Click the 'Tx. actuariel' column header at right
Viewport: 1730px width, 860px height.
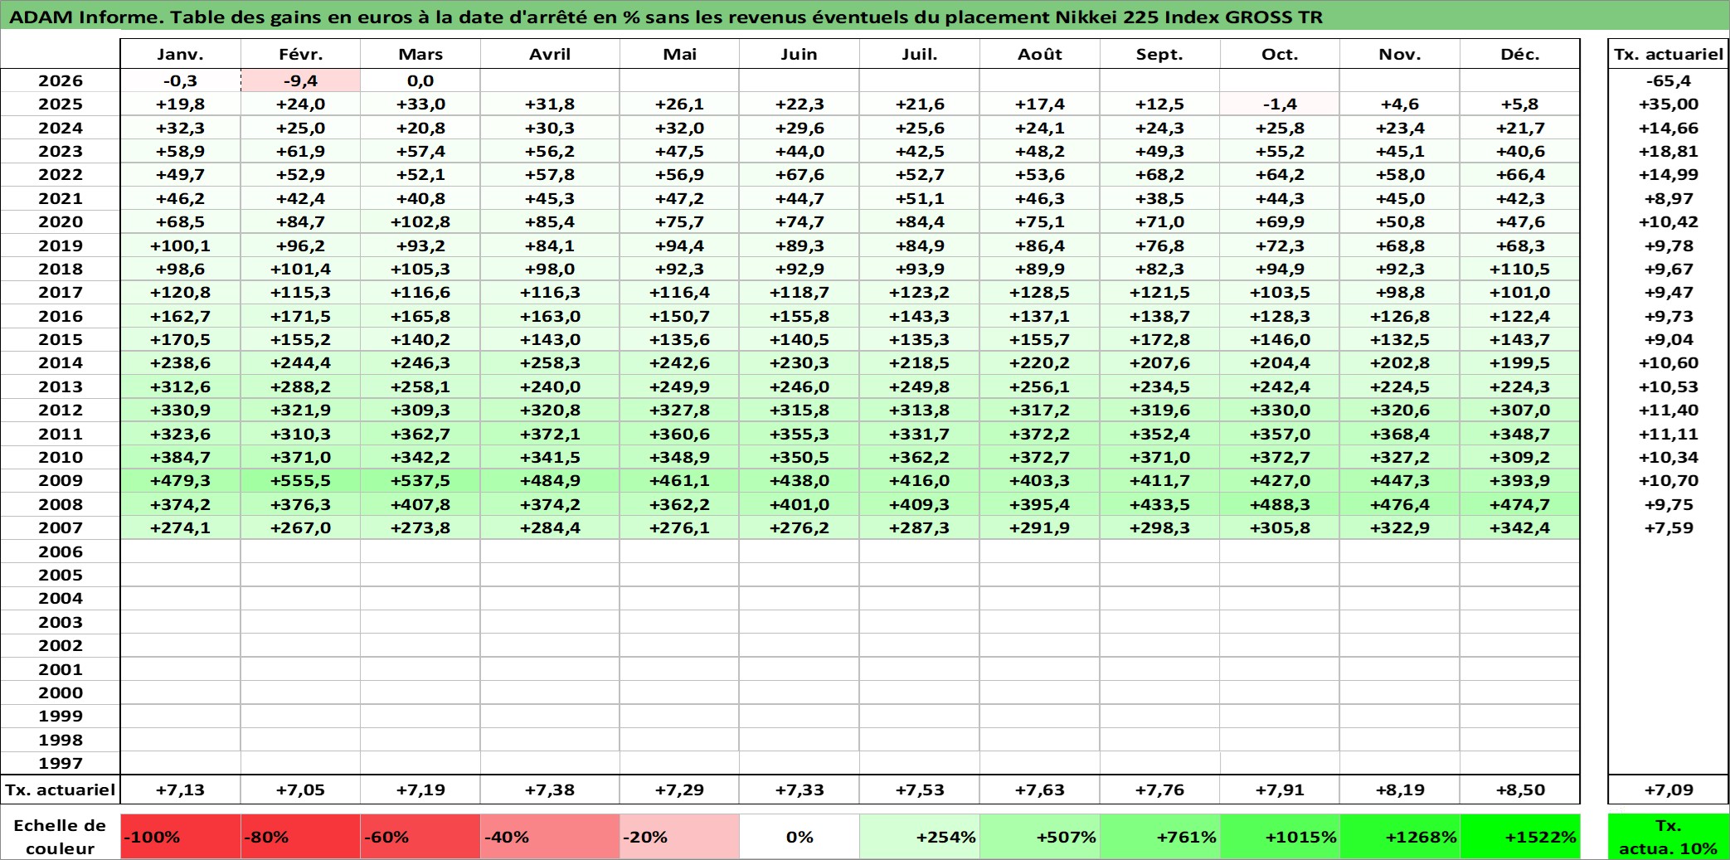(1668, 54)
